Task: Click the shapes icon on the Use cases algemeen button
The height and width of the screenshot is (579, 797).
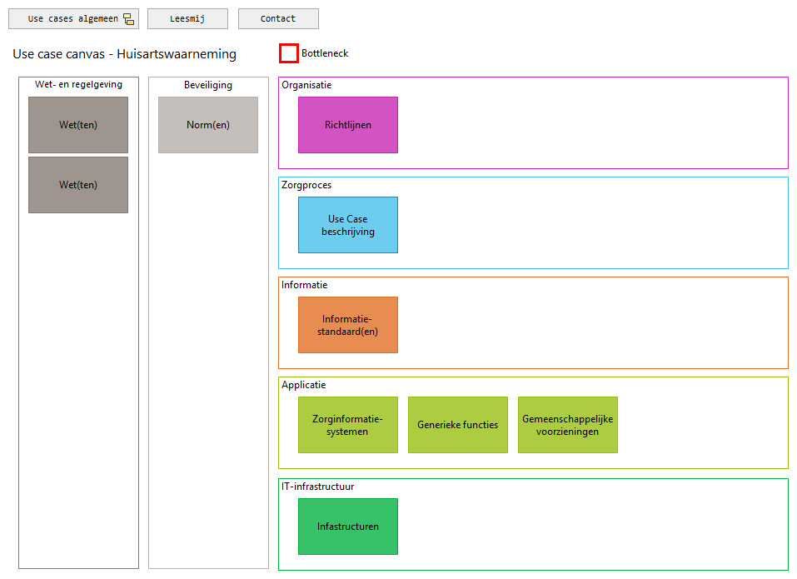Action: click(127, 17)
